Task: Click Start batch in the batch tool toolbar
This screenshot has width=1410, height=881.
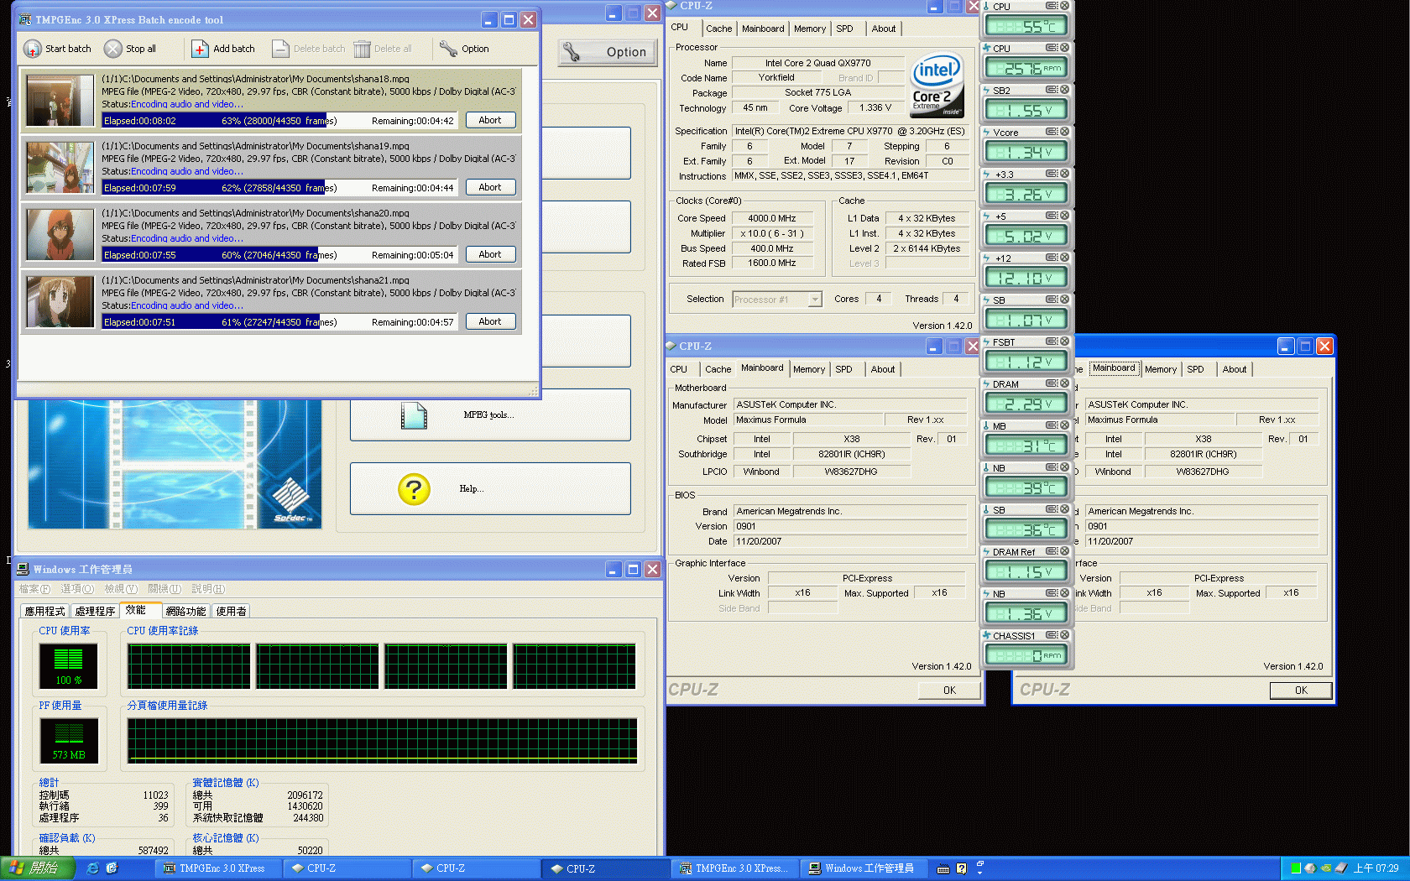Action: pos(57,49)
